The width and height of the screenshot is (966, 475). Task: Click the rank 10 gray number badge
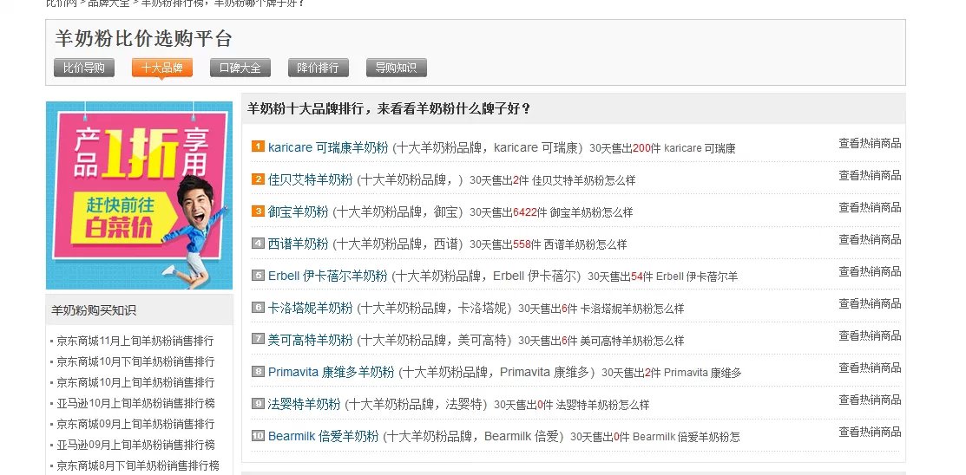[258, 435]
